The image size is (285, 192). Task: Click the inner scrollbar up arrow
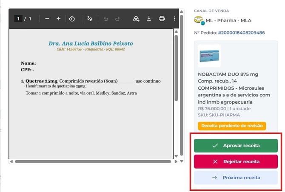(176, 31)
